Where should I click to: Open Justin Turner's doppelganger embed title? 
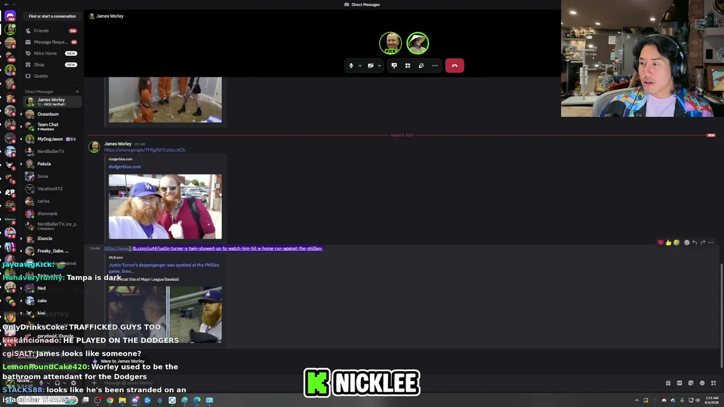tap(164, 268)
